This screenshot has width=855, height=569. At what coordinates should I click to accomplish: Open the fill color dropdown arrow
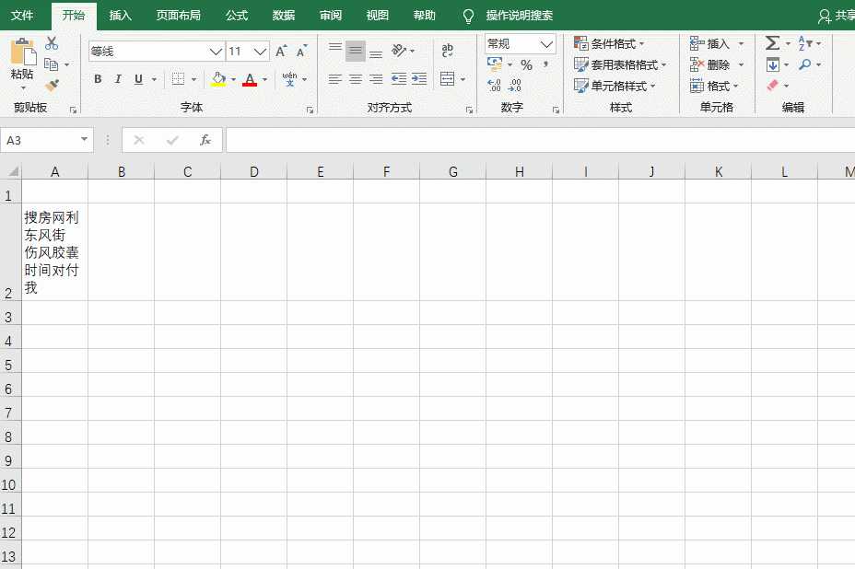coord(233,79)
